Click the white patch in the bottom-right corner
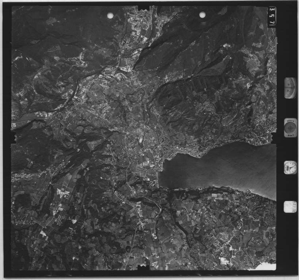 tap(266, 267)
